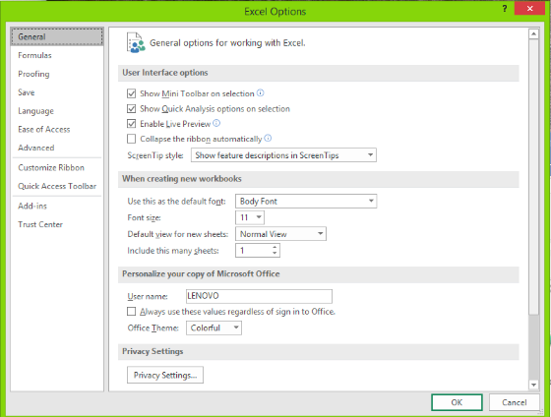551x417 pixels.
Task: Click the info icon beside Collapse the ribbon automatically
Action: click(268, 138)
